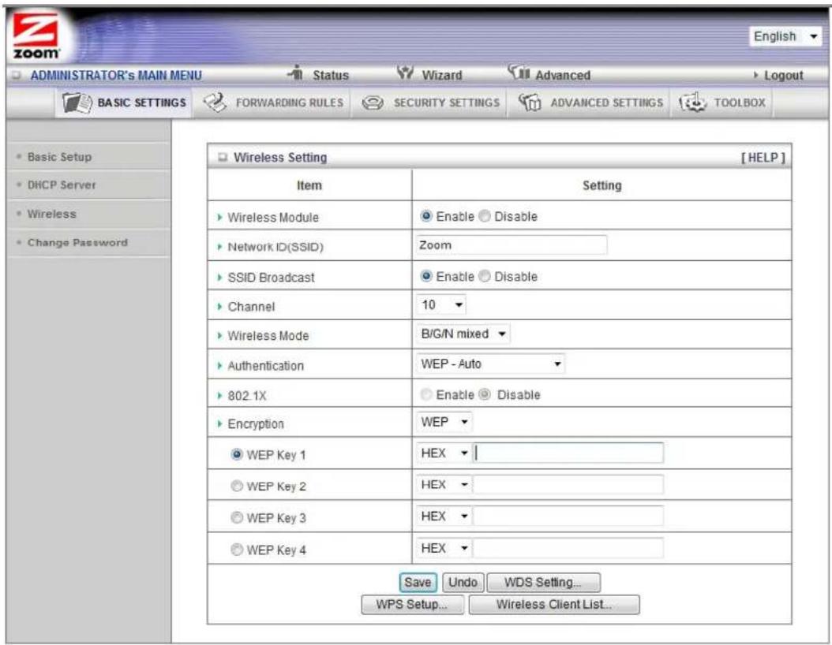Open the HELP link
The image size is (832, 645).
(x=763, y=158)
